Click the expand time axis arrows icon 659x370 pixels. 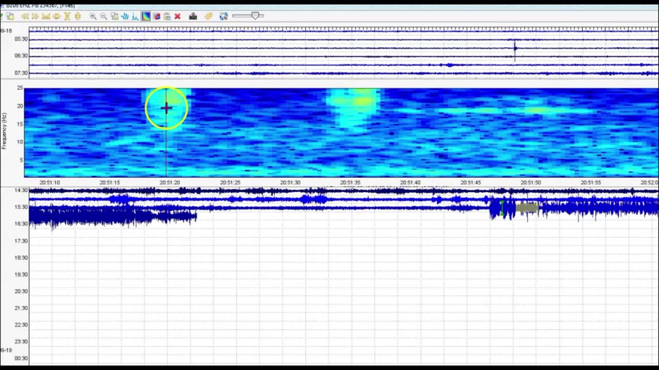point(57,16)
